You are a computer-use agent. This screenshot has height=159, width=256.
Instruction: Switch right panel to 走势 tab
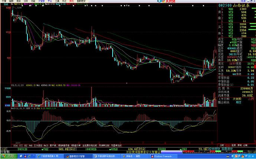(233, 145)
